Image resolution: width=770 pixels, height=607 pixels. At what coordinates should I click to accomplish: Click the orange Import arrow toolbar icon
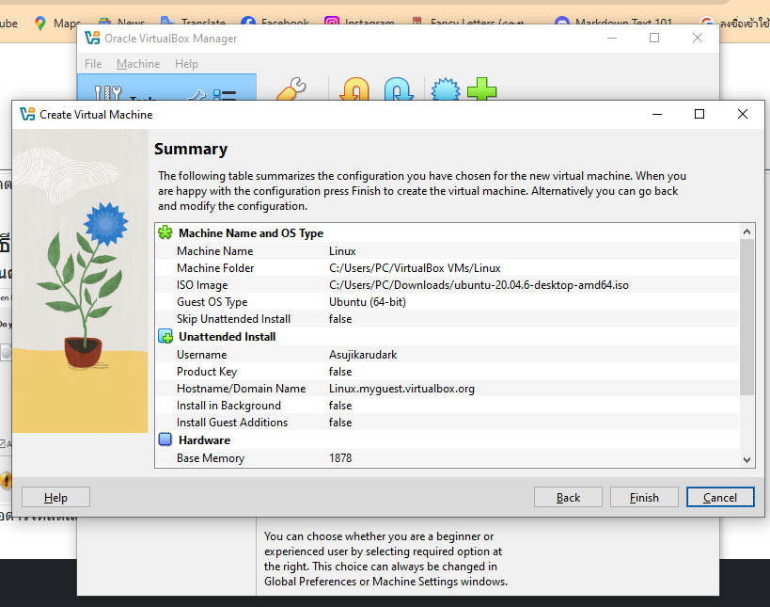(x=354, y=91)
